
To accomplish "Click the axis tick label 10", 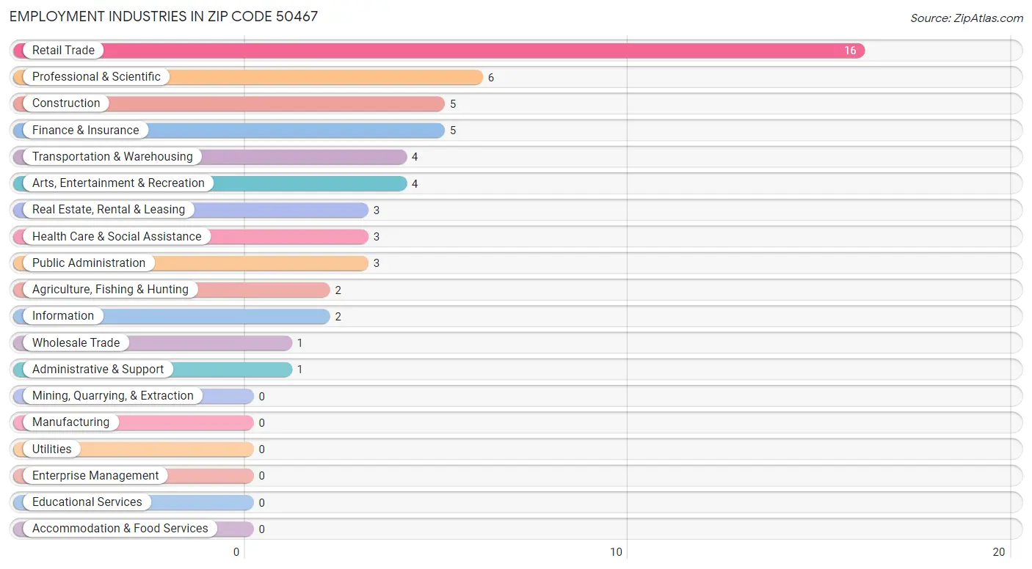I will 617,552.
